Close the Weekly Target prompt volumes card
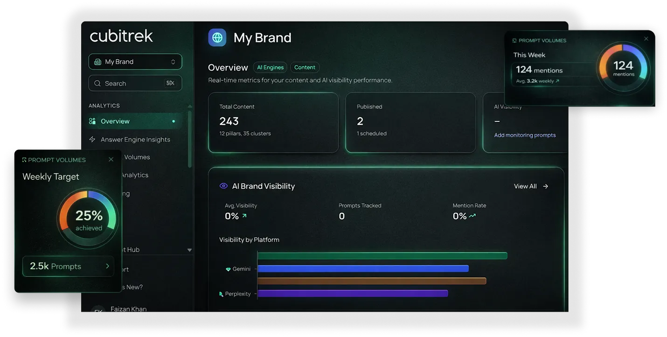Screen dimensions: 667x337 [x=111, y=160]
